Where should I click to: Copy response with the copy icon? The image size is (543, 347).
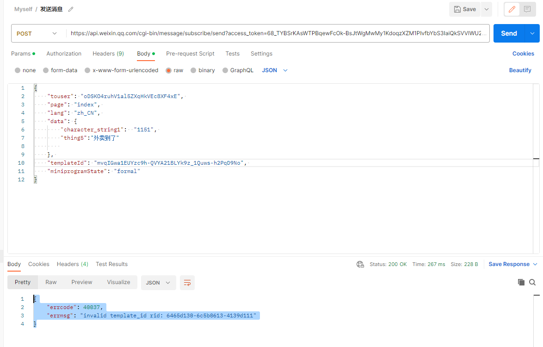click(521, 282)
